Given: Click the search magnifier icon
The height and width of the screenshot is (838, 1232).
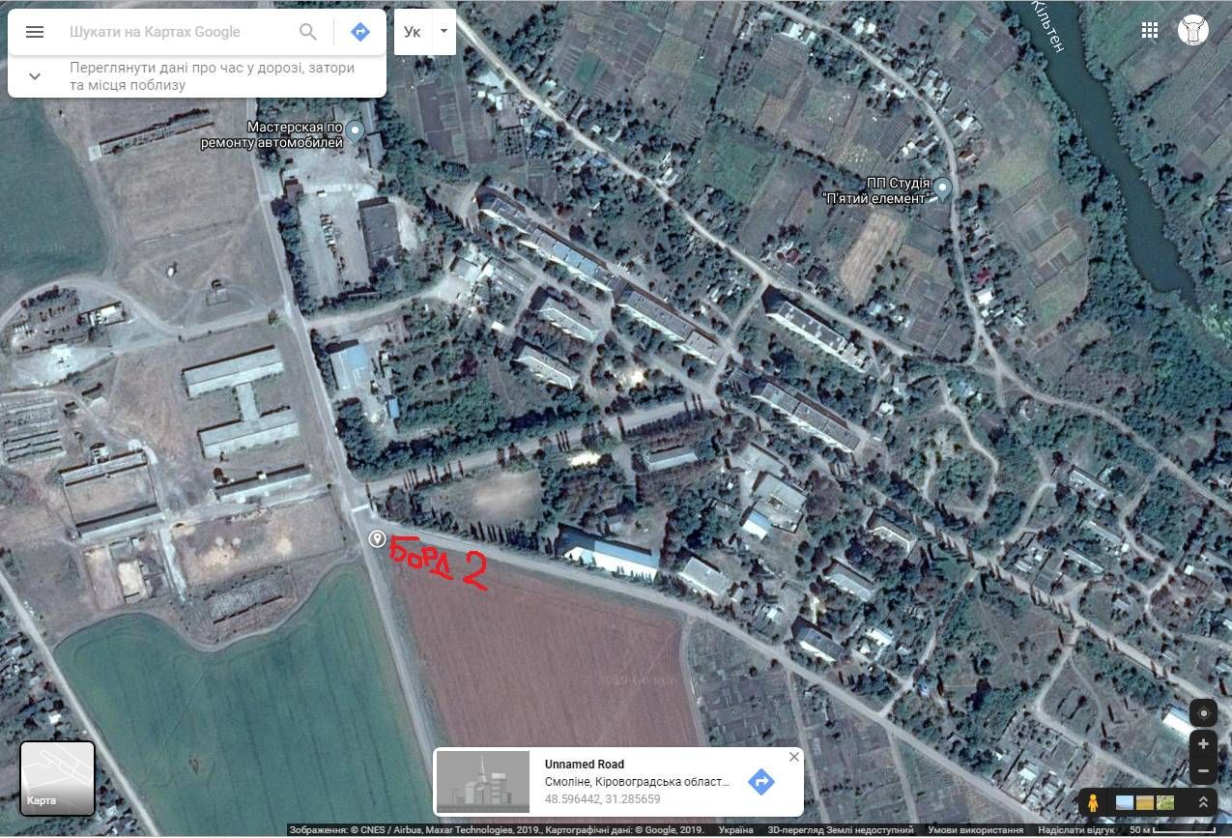Looking at the screenshot, I should coord(308,32).
